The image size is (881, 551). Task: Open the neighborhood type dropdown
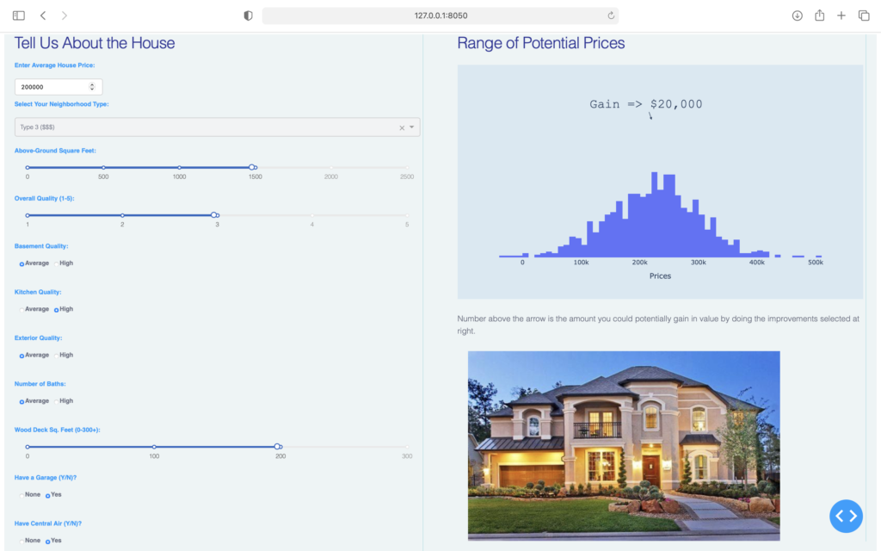point(412,127)
